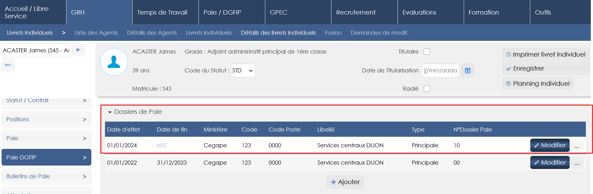Viewport: 593px width, 194px height.
Task: Click Imprimer livret individuel print button
Action: click(x=545, y=54)
